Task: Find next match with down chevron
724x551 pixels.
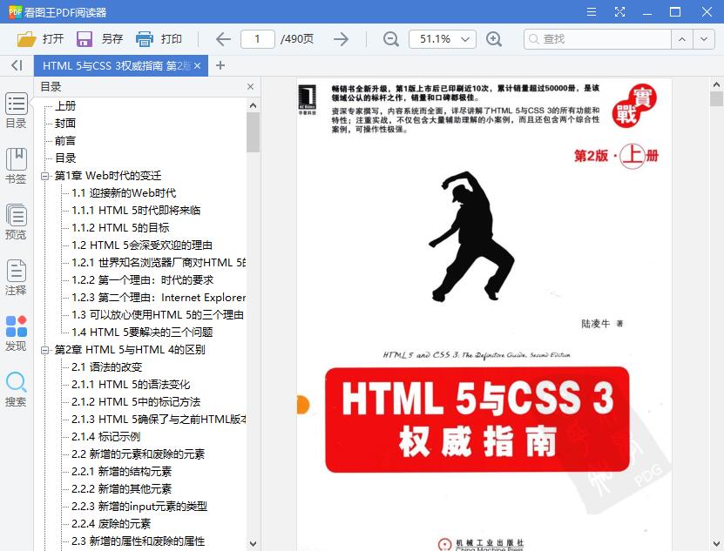Action: pos(704,39)
